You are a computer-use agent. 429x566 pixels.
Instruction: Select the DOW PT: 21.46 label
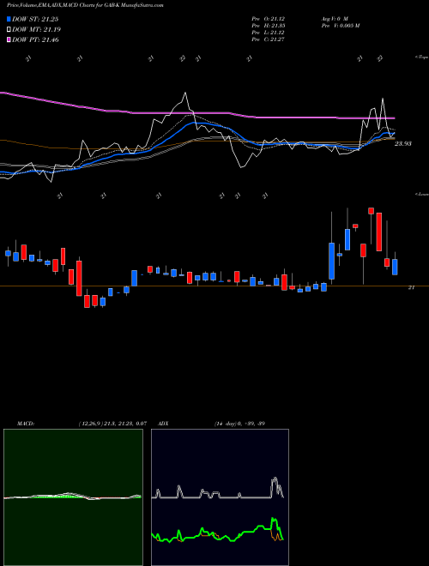tap(35, 39)
